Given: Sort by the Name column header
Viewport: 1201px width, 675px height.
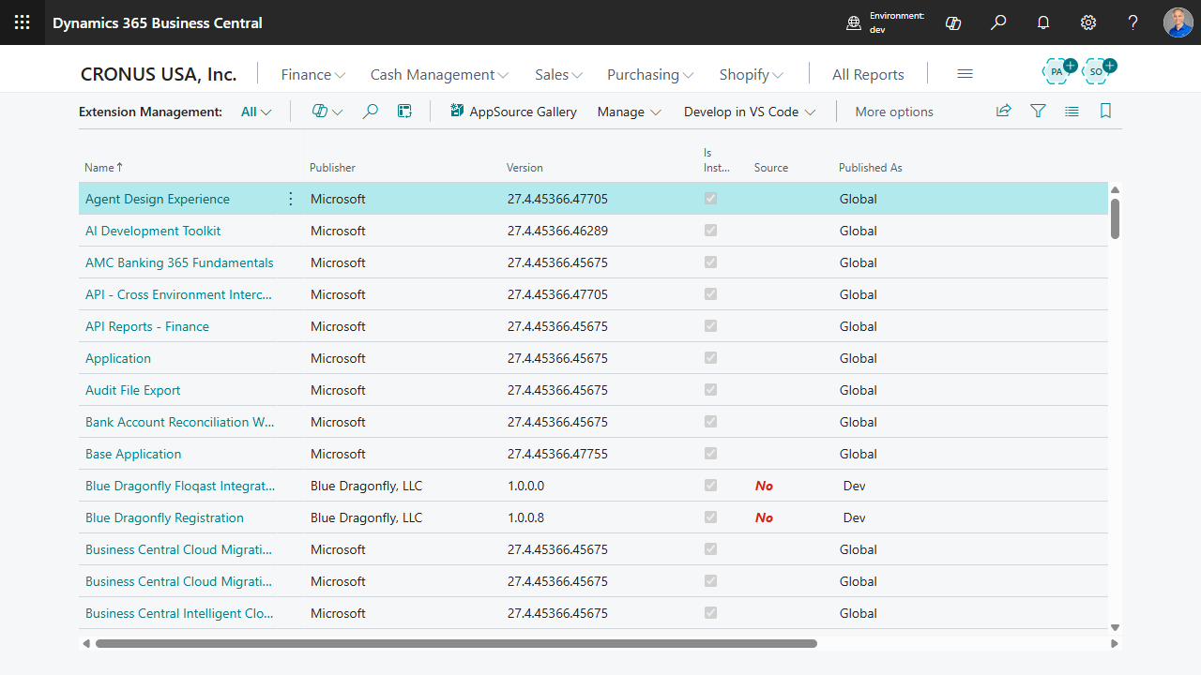Looking at the screenshot, I should 103,168.
